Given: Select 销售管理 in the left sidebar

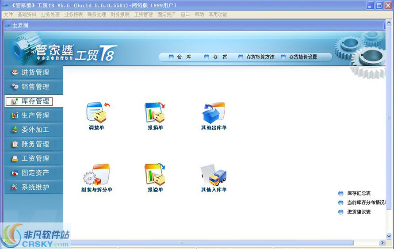Looking at the screenshot, I should pyautogui.click(x=34, y=87).
